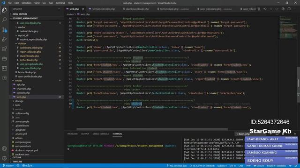Click errors and warnings count in status bar
The height and width of the screenshot is (168, 300).
pyautogui.click(x=27, y=166)
